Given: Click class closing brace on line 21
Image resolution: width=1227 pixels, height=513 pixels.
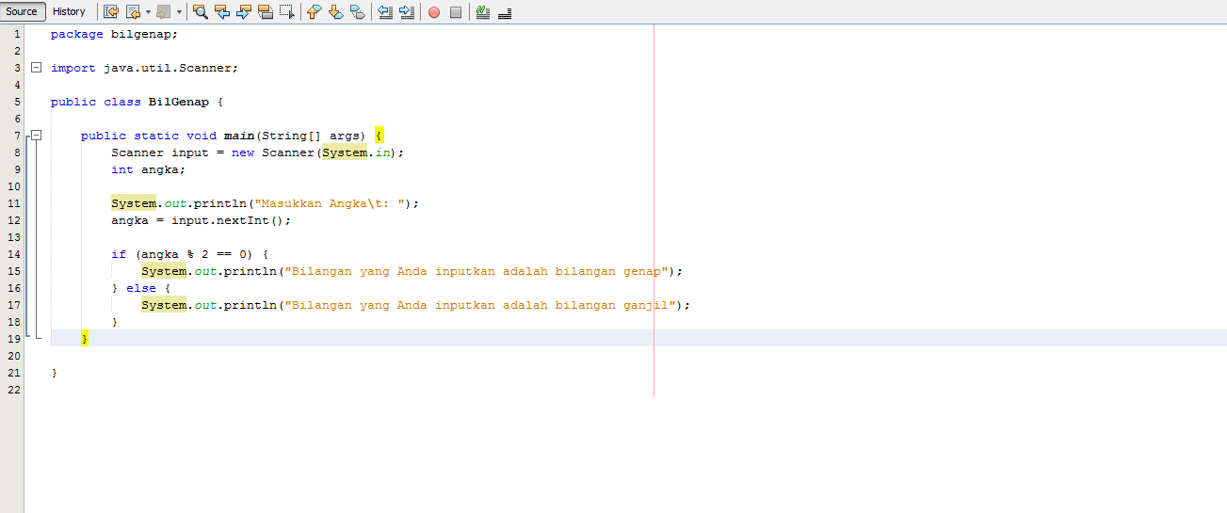Looking at the screenshot, I should point(55,373).
